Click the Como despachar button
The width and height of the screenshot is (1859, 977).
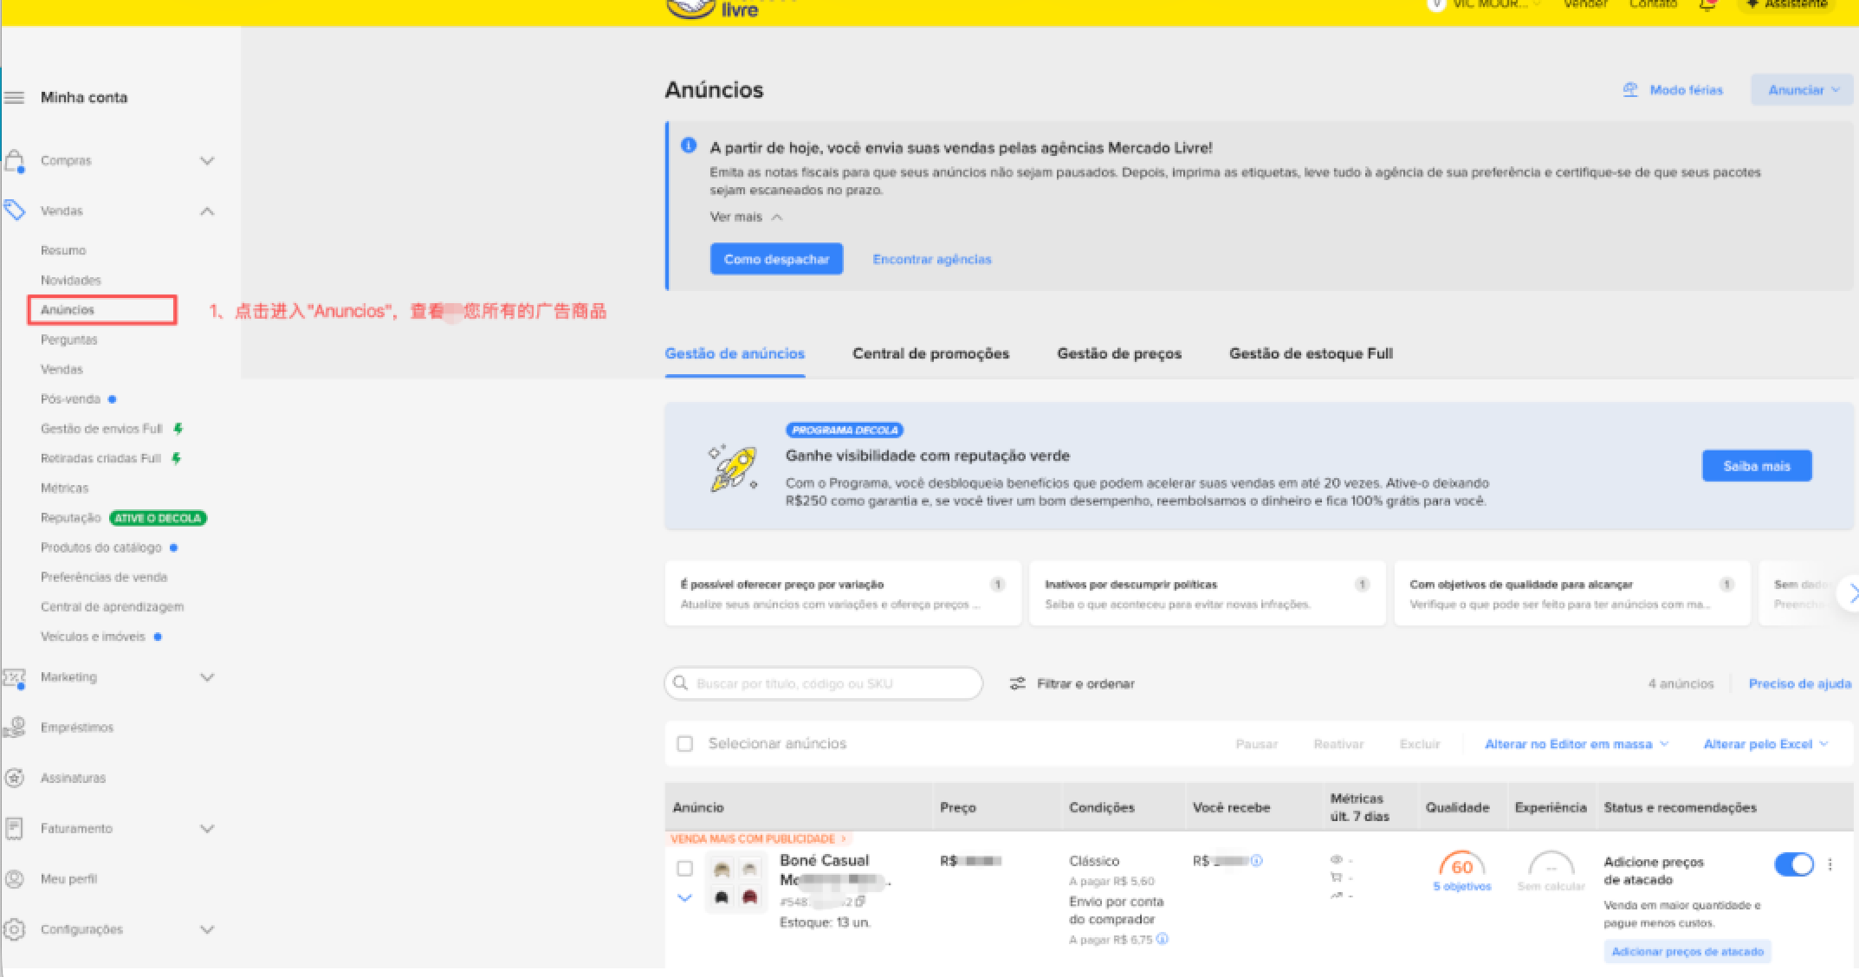(x=776, y=259)
